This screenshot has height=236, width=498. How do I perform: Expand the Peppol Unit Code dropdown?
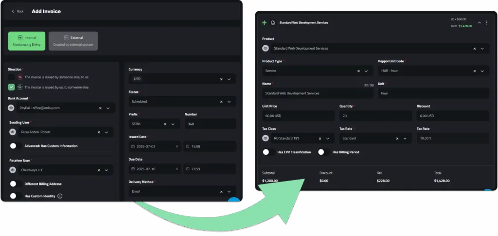[x=482, y=71]
